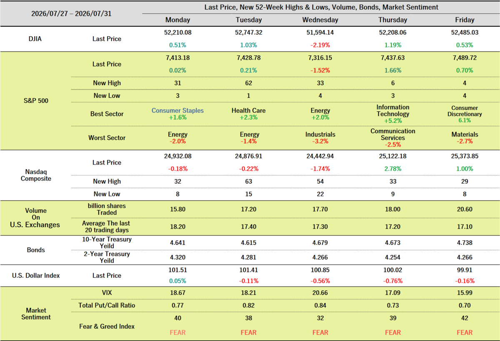500x341 pixels.
Task: Select DJIA Wednesday price 51,594.14
Action: [x=320, y=32]
